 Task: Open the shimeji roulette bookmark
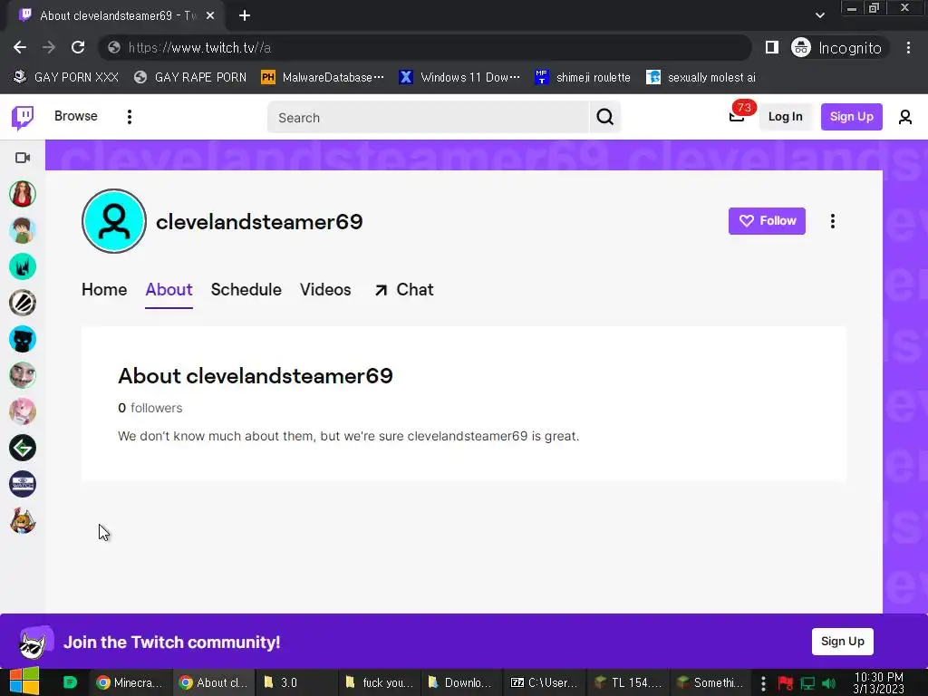[x=583, y=77]
